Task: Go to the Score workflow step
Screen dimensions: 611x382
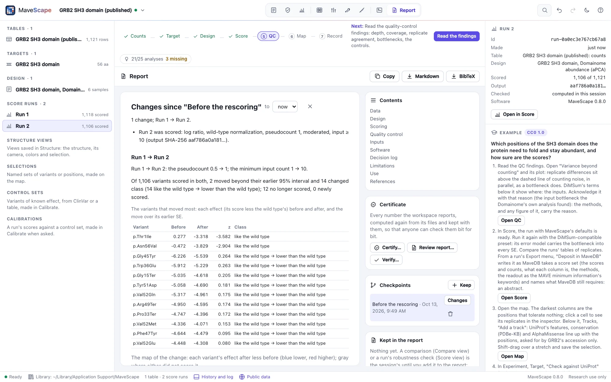Action: point(238,36)
